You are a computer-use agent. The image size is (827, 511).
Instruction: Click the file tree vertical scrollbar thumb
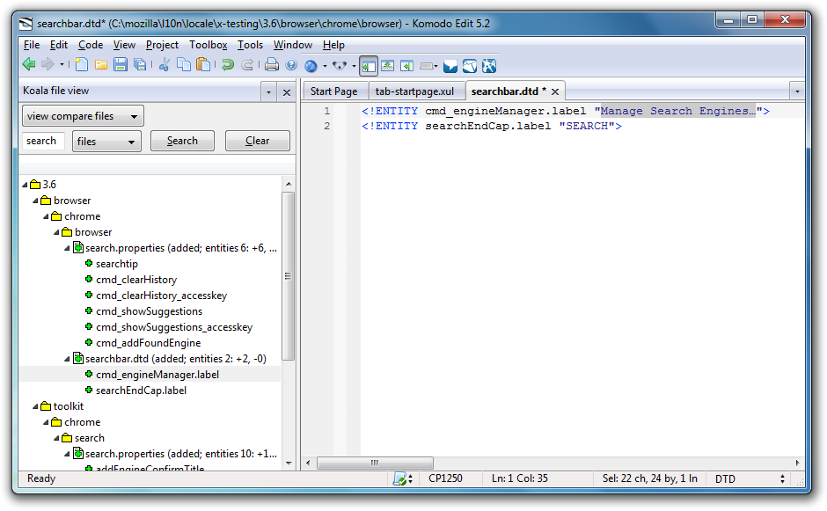[288, 276]
